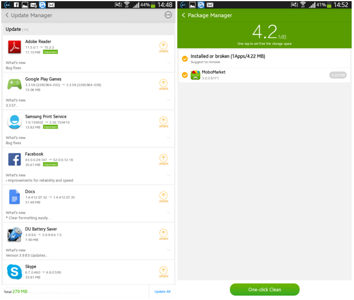354x300 pixels.
Task: Tap the 4.22 MB size badge for MoboMarket
Action: tap(338, 75)
